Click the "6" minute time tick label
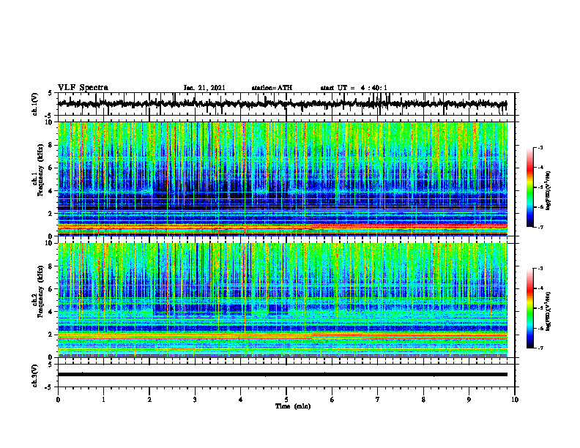Screen dimensions: 580x448 332,400
